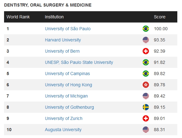Click US flag icon in Harvard row
Screen dimensions: 182x138
point(146,40)
